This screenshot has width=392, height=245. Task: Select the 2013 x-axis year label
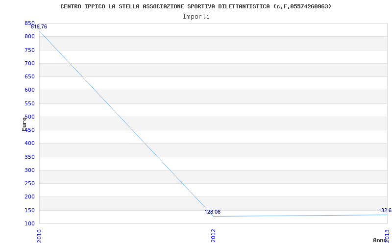tap(387, 236)
